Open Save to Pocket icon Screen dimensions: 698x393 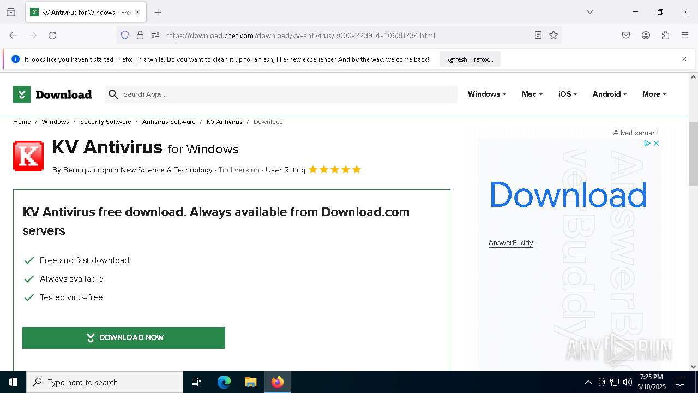pyautogui.click(x=626, y=35)
